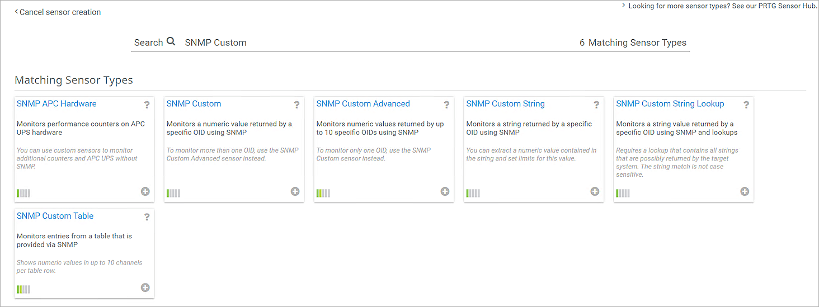The image size is (819, 307).
Task: Click plus icon on SNMP Custom String Lookup
Action: pos(745,192)
